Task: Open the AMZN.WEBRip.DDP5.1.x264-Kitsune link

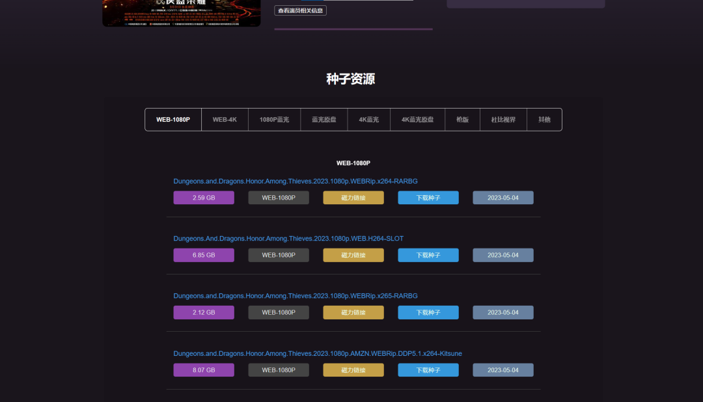Action: 317,353
